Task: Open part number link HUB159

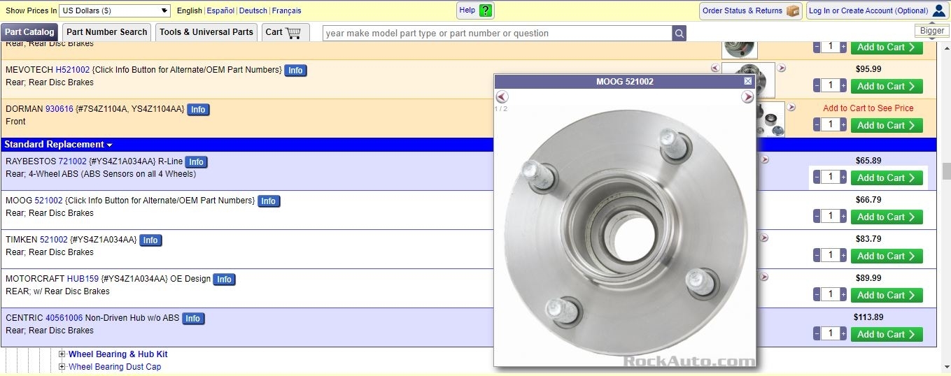Action: 83,279
